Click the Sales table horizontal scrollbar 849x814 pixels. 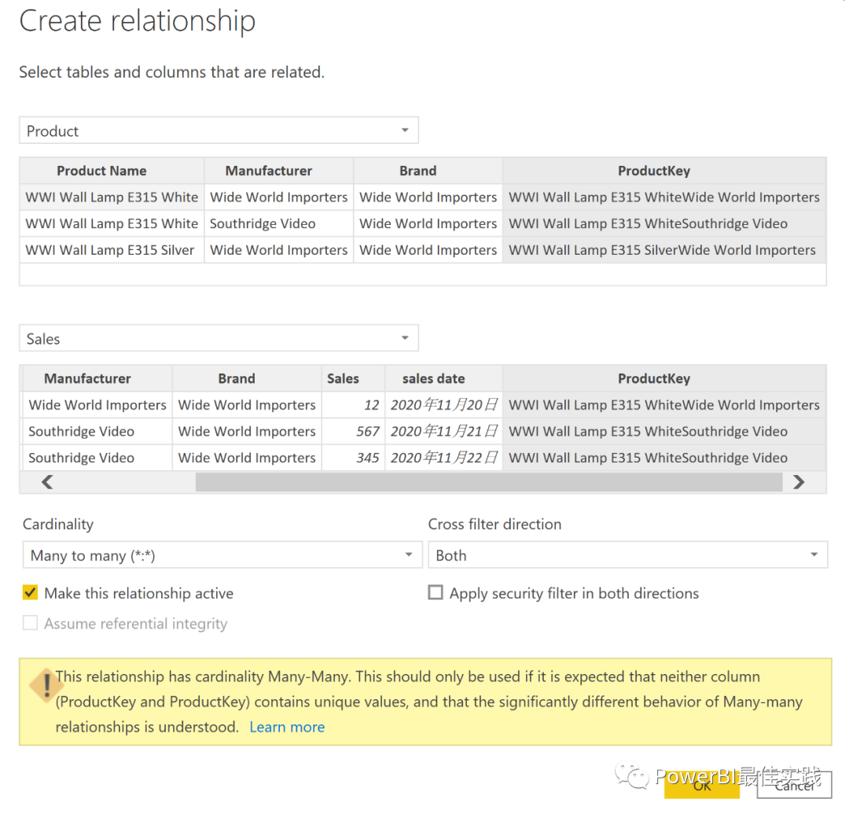click(x=488, y=482)
